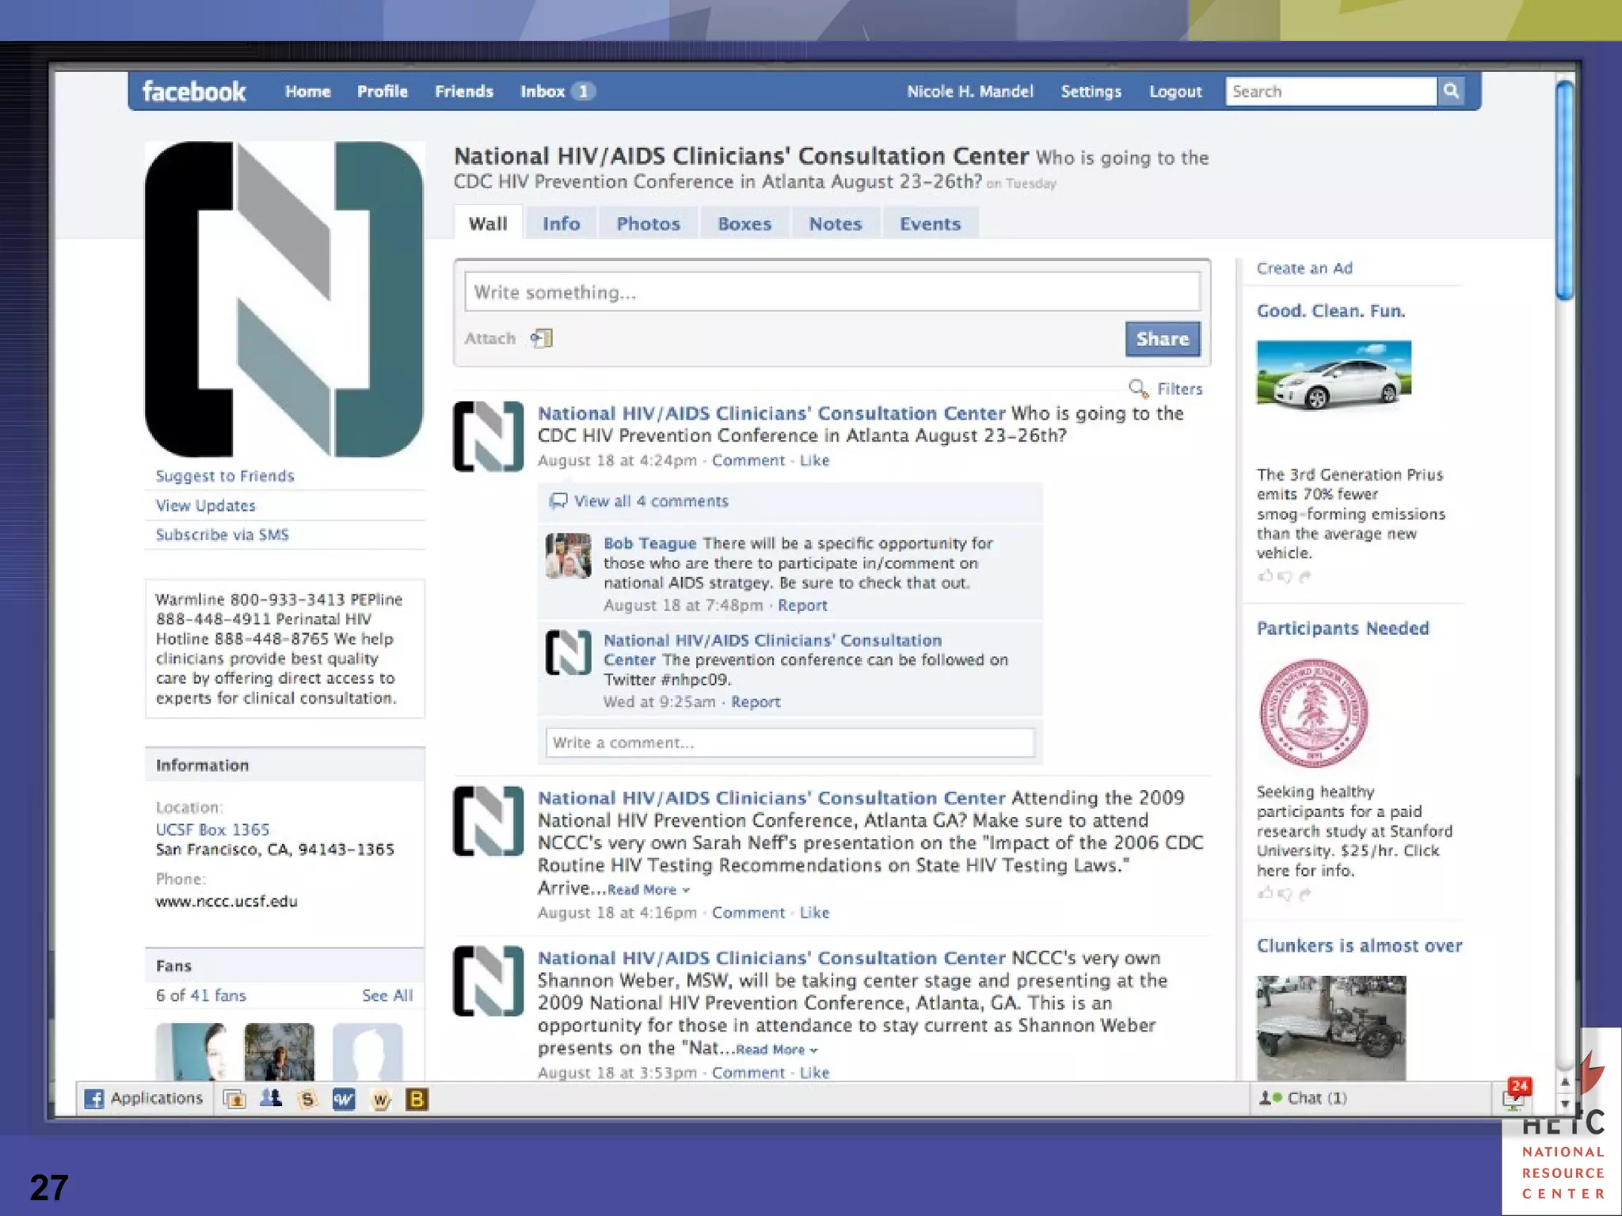Thumbs up the Prius ad
The width and height of the screenshot is (1622, 1216).
pos(1265,576)
